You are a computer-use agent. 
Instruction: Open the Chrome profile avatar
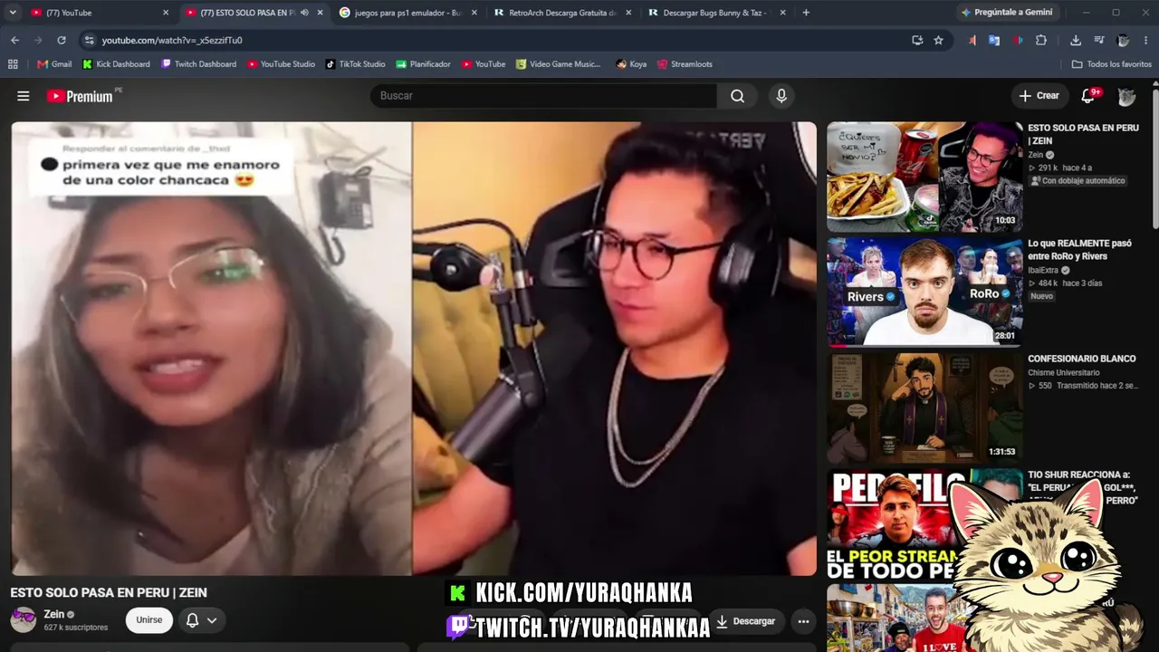1123,40
